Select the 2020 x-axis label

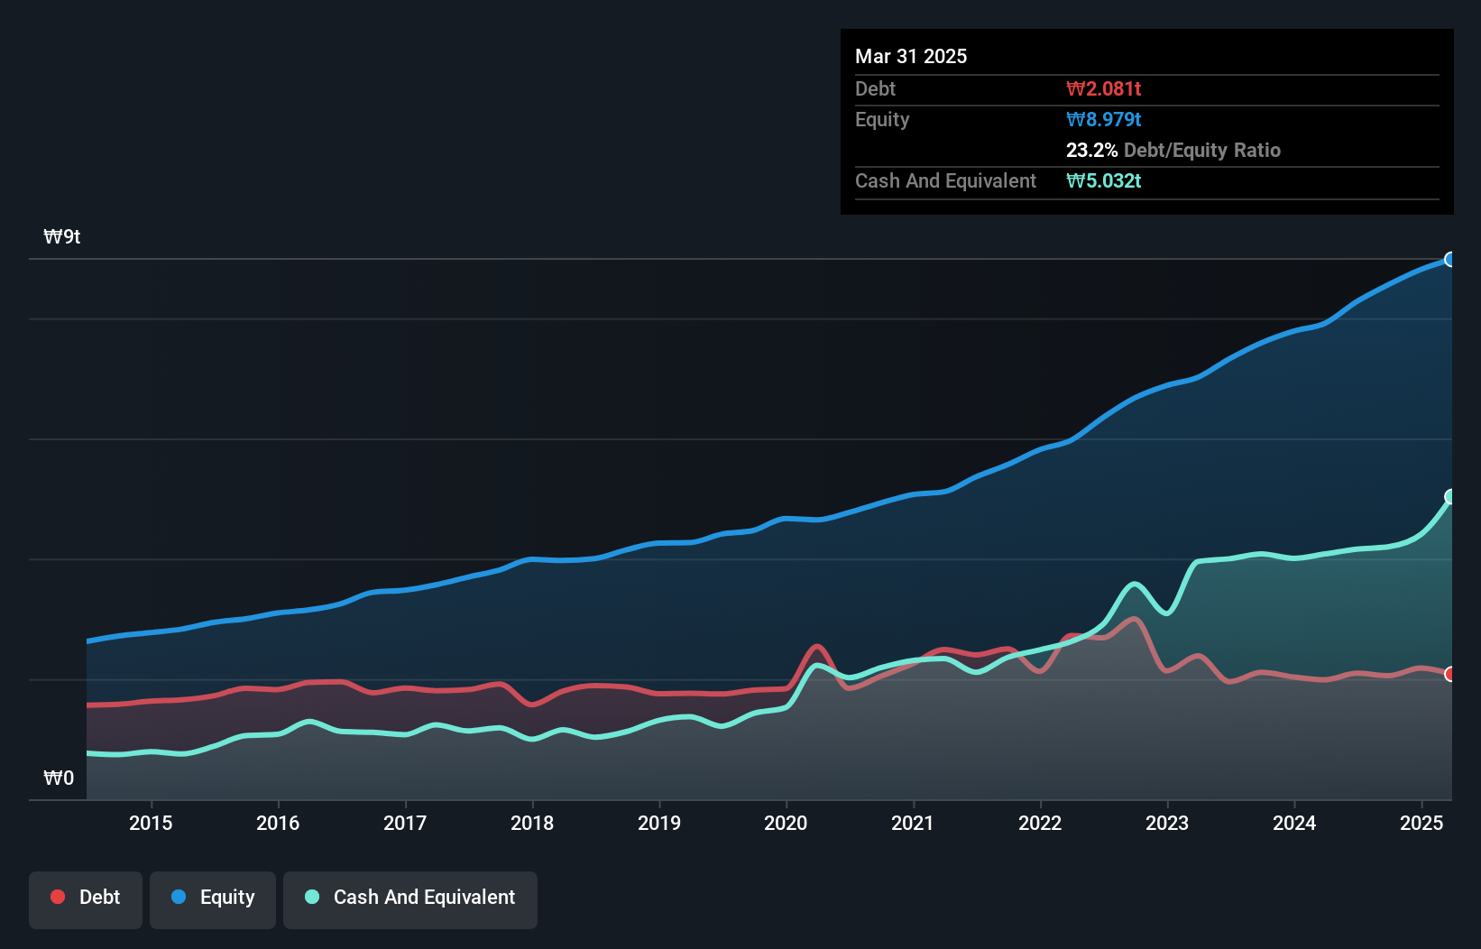click(786, 823)
